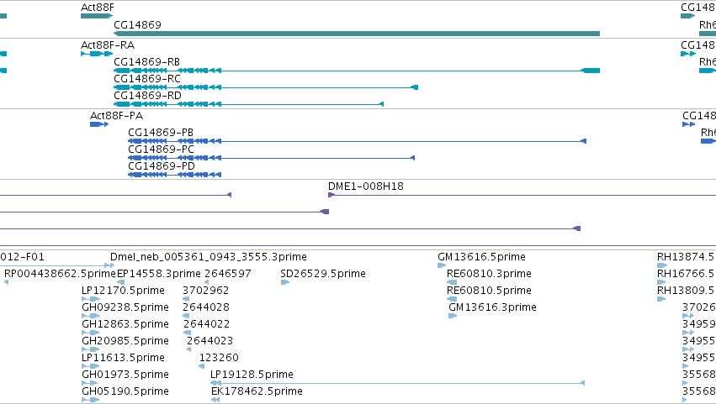Select the GM13616.5prime EST arrow
Screen dimensions: 716x404
tap(442, 265)
